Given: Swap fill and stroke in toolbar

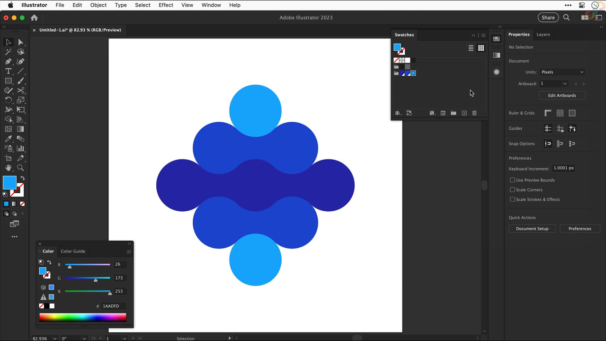Looking at the screenshot, I should click(x=22, y=179).
